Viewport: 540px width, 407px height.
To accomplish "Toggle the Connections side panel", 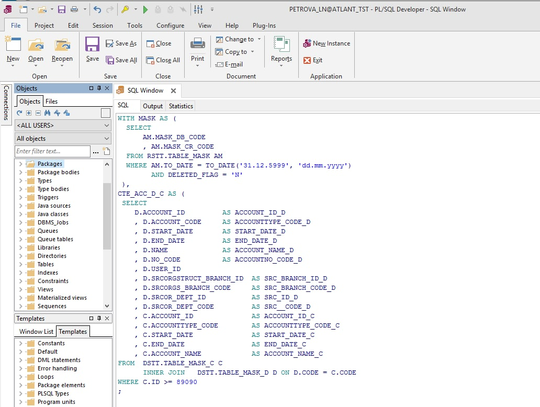I will pos(6,103).
